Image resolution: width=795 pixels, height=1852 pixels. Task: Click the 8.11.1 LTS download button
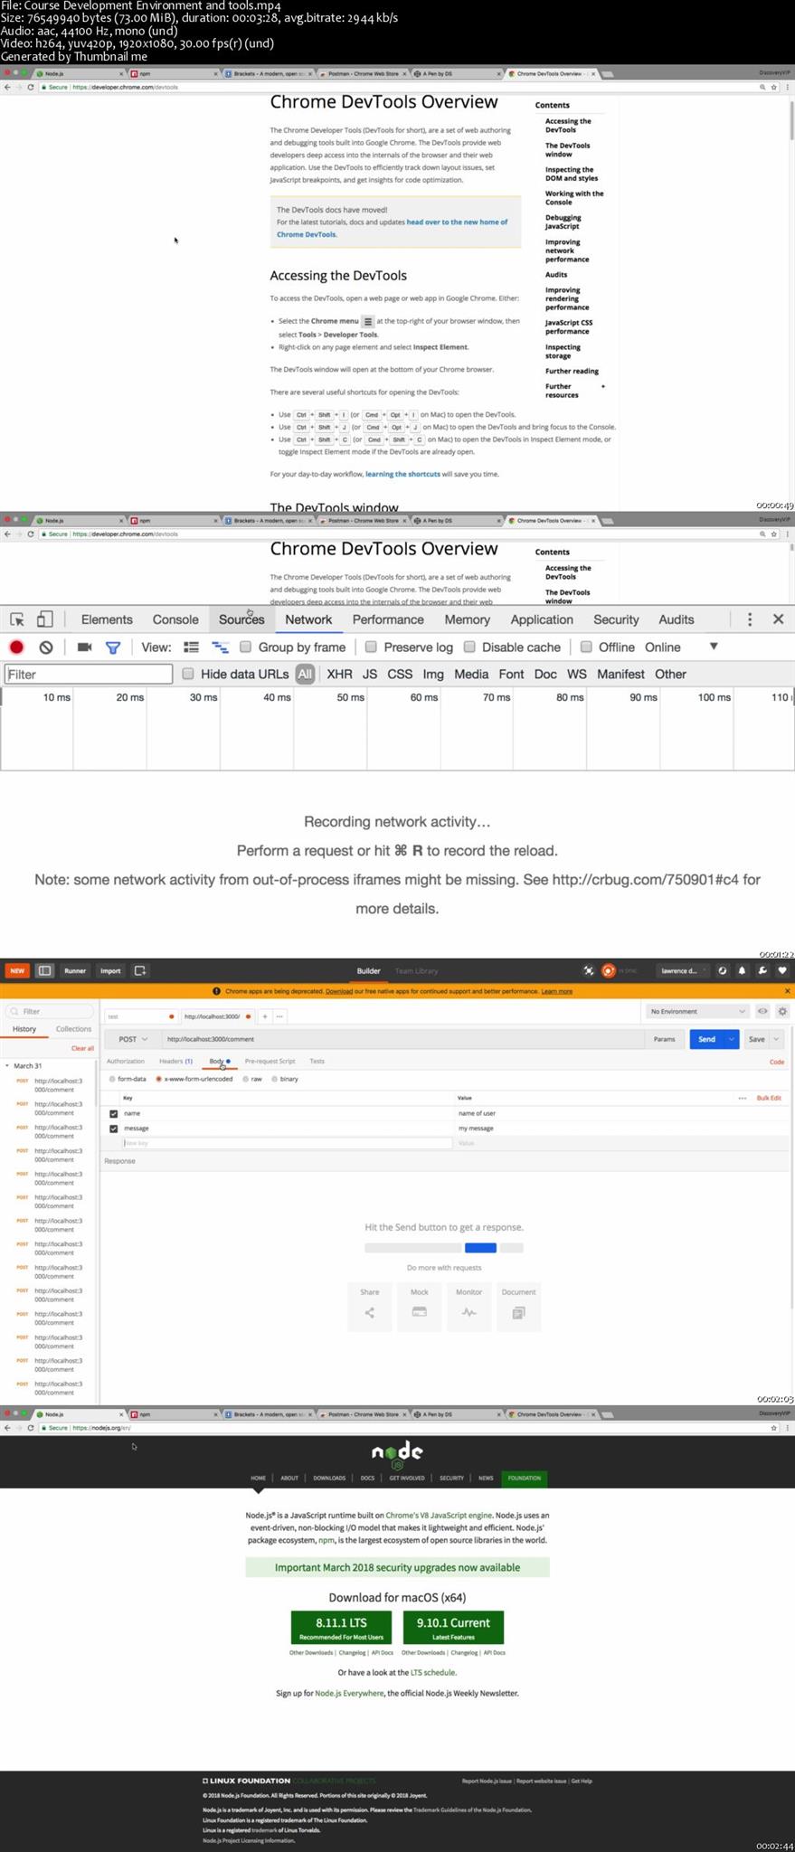pyautogui.click(x=341, y=1627)
